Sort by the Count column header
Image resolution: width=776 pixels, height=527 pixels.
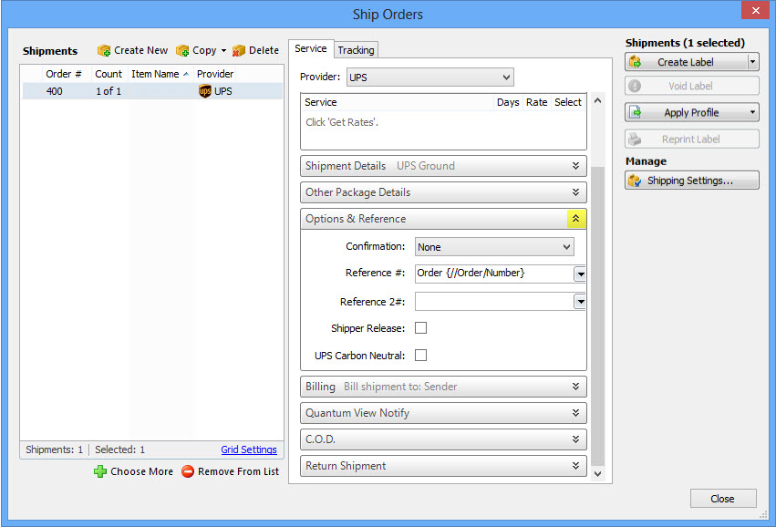click(x=109, y=74)
